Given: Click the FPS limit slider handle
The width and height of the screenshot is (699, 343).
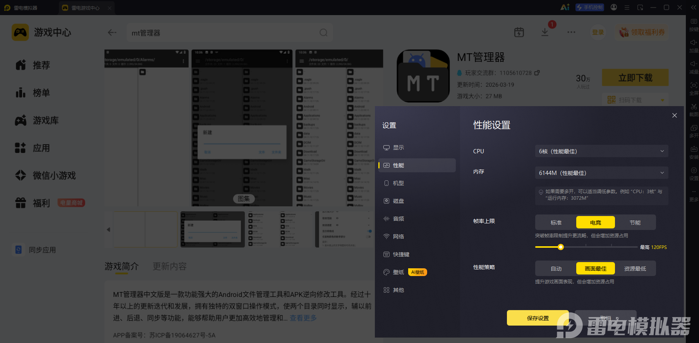Looking at the screenshot, I should [x=560, y=247].
